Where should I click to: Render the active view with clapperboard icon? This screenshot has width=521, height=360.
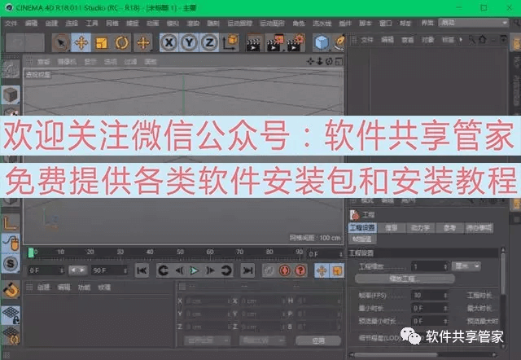pyautogui.click(x=253, y=43)
